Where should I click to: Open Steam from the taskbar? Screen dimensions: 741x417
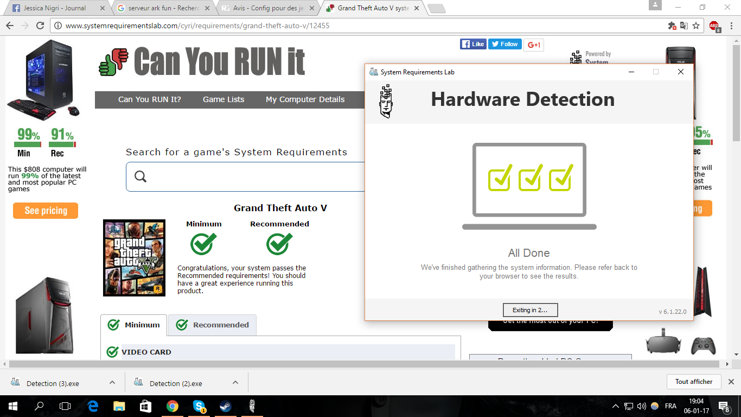[225, 406]
